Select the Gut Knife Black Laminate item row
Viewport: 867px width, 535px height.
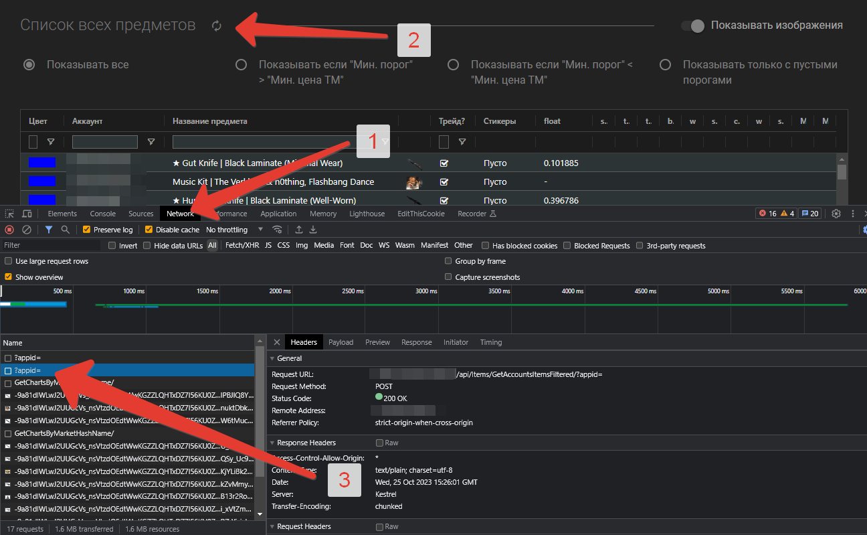point(429,163)
